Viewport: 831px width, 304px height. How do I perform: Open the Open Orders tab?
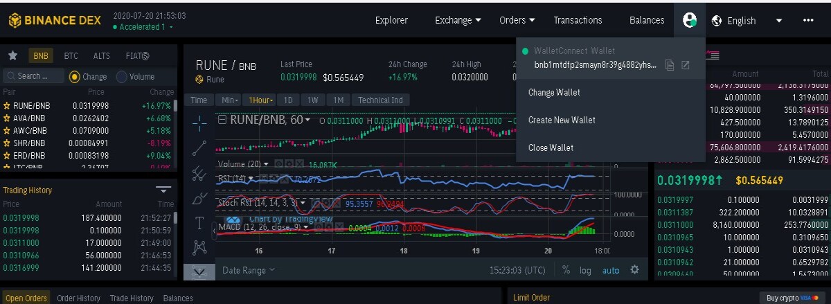[26, 298]
